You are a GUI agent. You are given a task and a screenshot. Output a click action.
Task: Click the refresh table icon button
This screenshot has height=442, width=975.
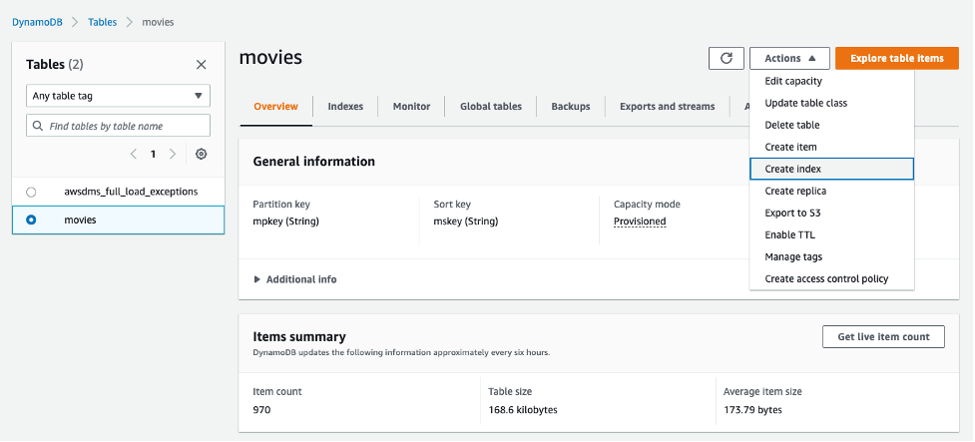(727, 58)
